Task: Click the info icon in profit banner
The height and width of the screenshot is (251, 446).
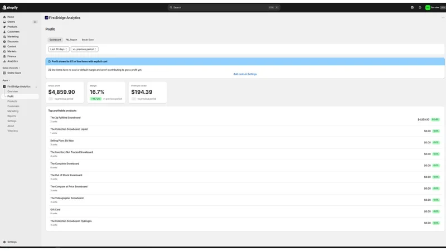Action: pos(49,61)
